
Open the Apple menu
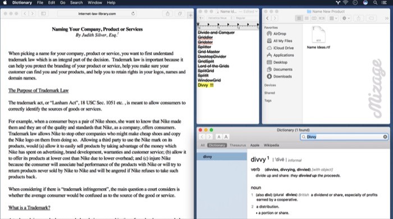[x=5, y=2]
